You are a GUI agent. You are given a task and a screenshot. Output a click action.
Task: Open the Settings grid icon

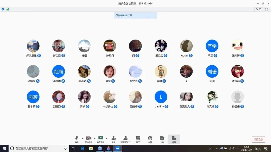(174, 138)
